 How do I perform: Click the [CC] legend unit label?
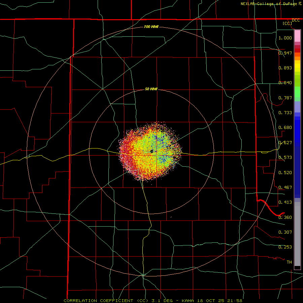(x=288, y=23)
